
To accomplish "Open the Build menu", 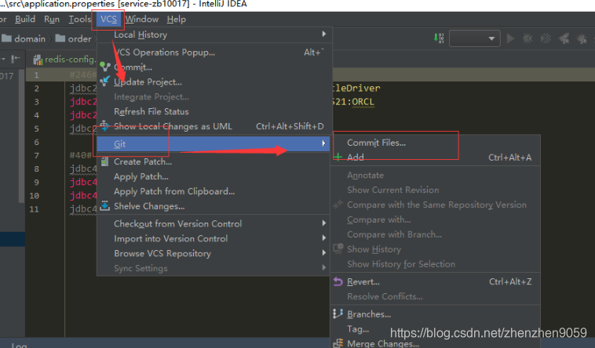I will (x=25, y=20).
